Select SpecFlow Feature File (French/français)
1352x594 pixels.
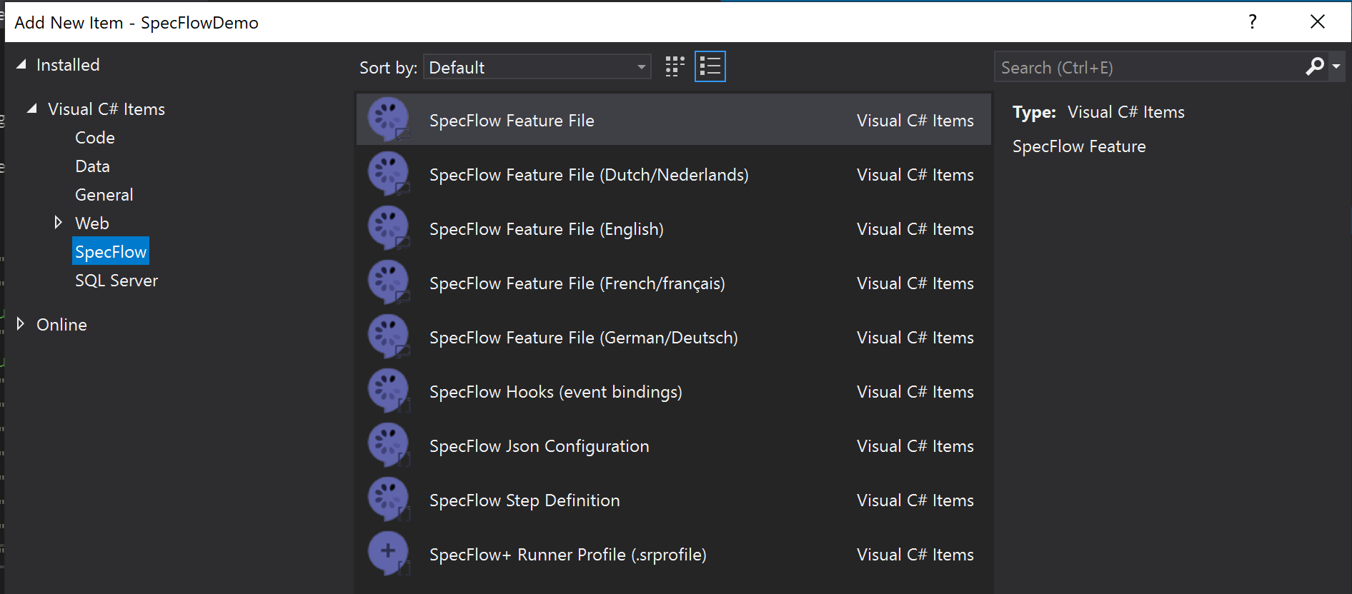pos(673,283)
